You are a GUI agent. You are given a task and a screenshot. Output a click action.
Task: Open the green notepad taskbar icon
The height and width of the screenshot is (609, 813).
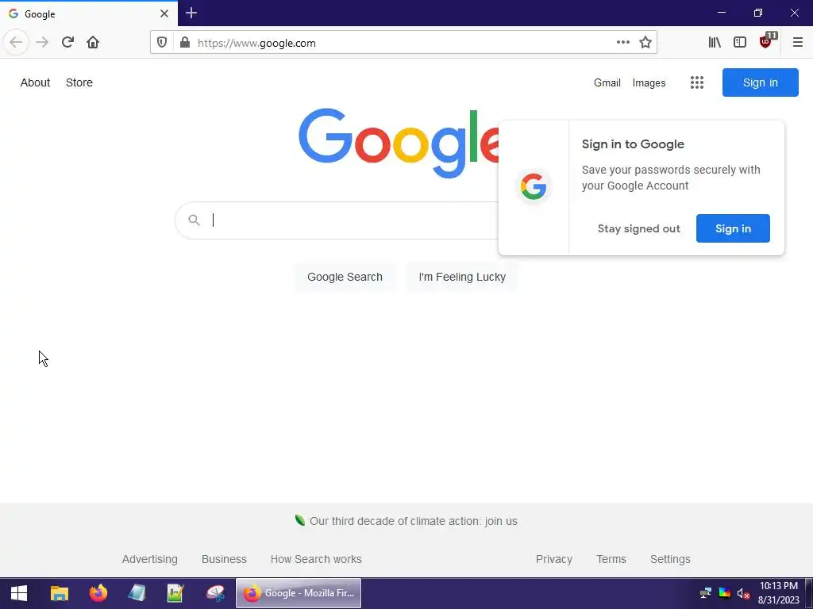coord(175,593)
